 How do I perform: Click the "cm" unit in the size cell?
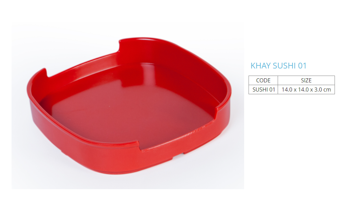(x=327, y=89)
